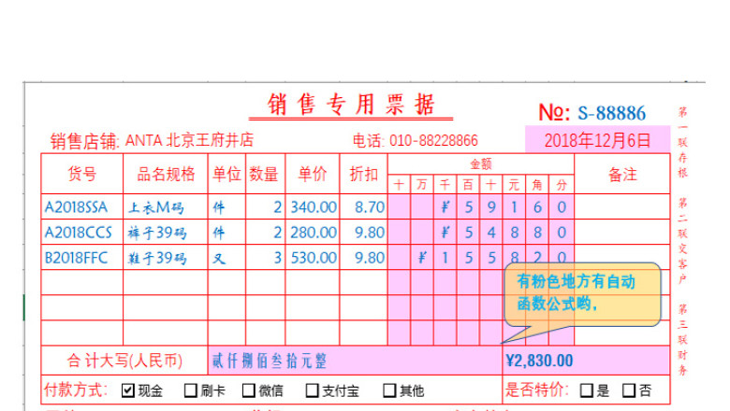This screenshot has height=411, width=730.
Task: Select item code cell A2018SSA
Action: coord(82,206)
